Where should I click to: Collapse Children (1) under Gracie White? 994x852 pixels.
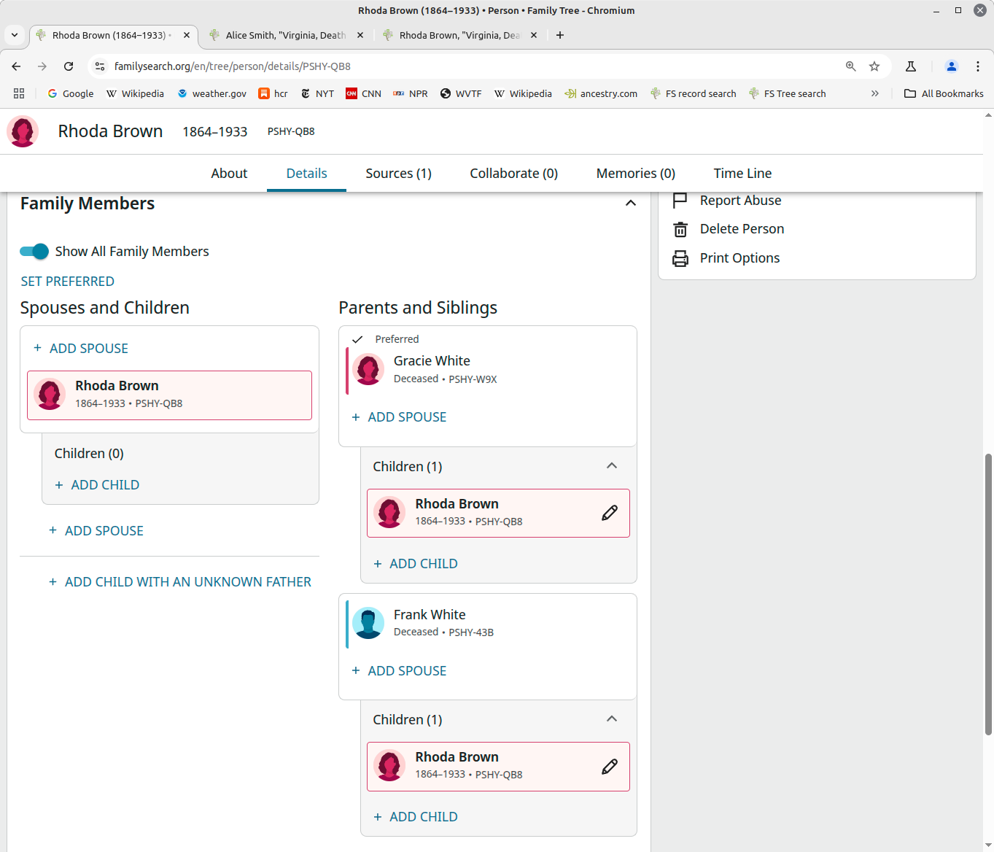click(612, 465)
